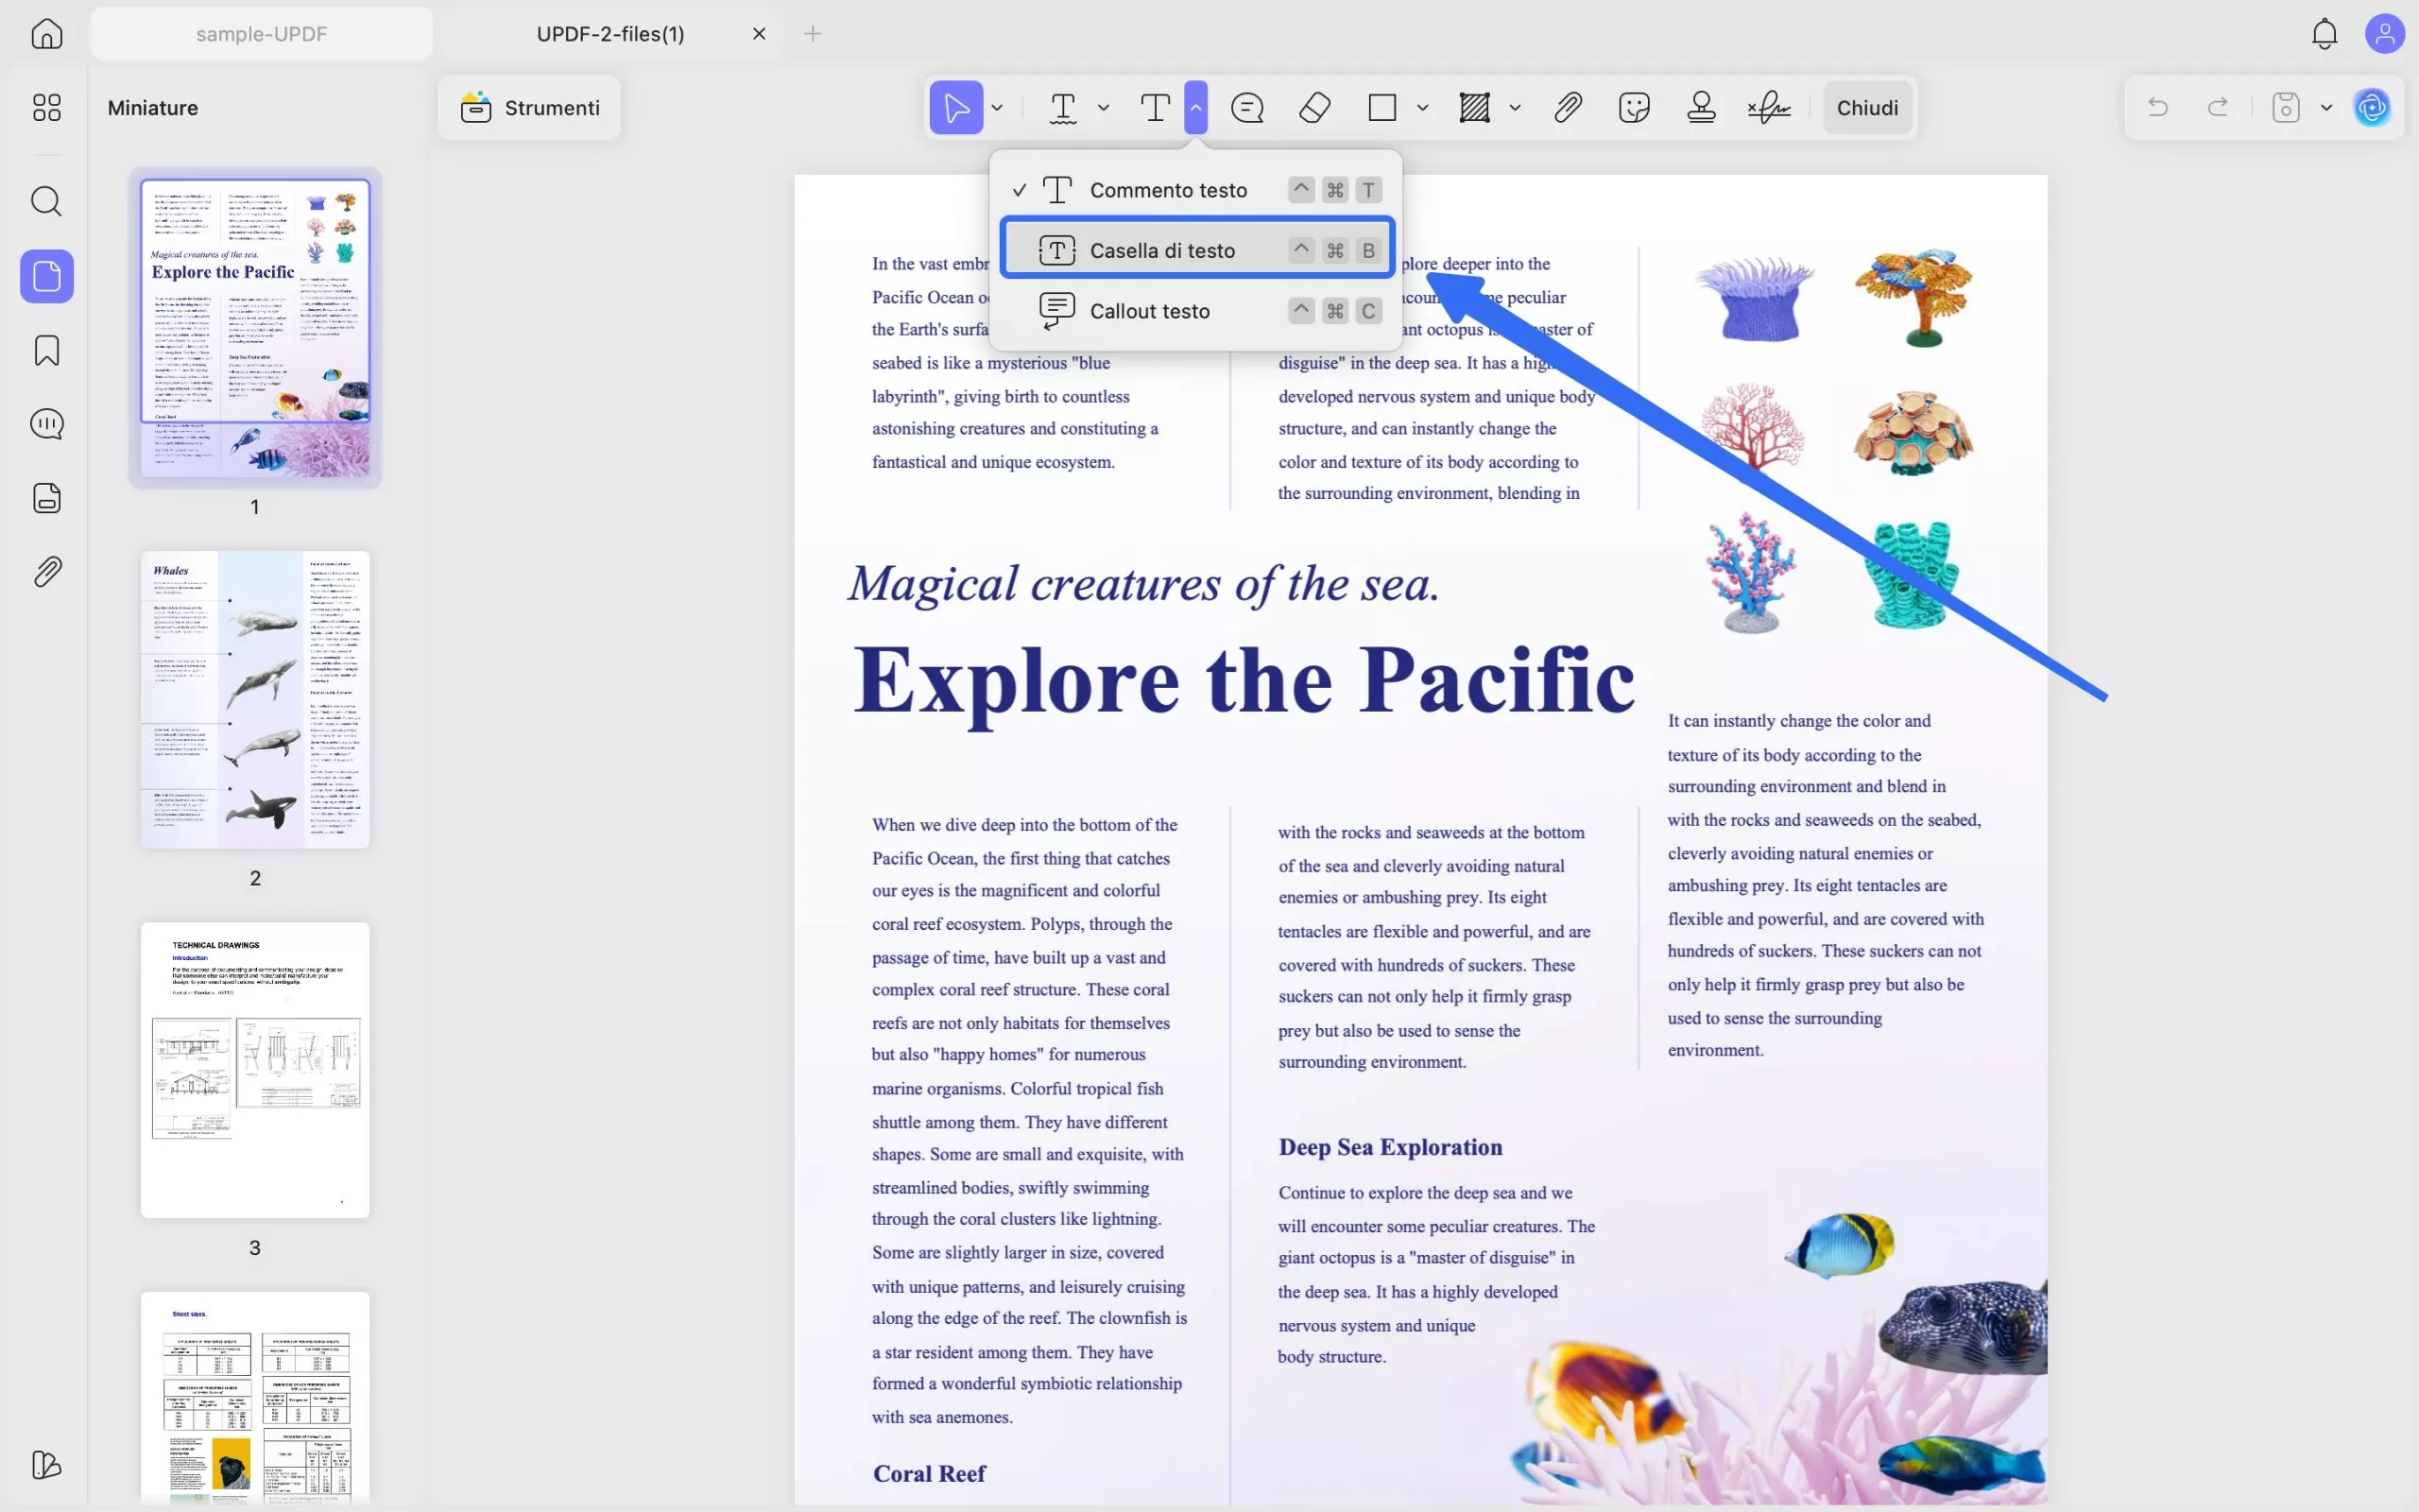Choose the stamp tool icon
The width and height of the screenshot is (2419, 1512).
(x=1700, y=107)
